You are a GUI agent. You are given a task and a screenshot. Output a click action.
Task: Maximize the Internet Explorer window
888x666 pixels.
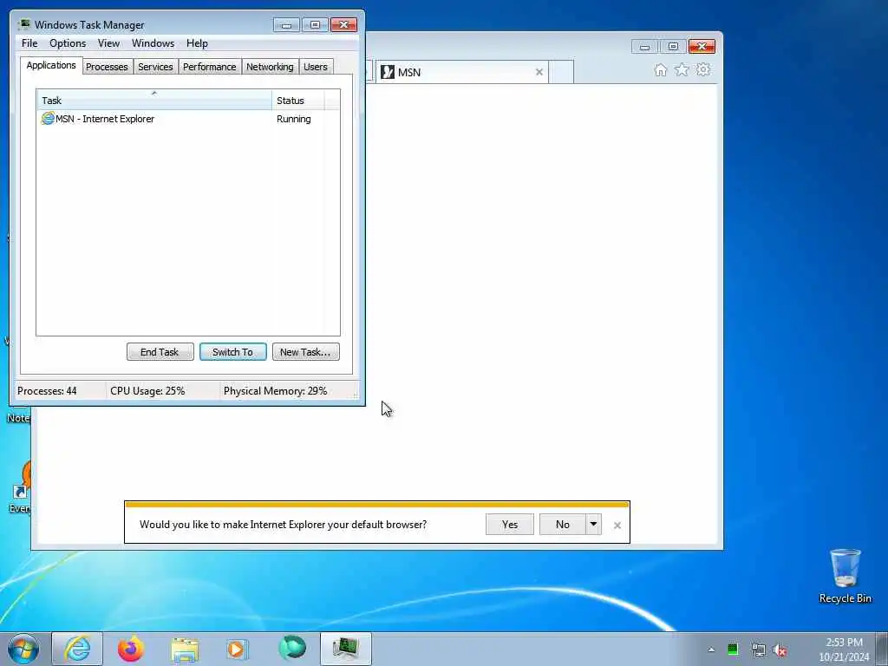(673, 47)
